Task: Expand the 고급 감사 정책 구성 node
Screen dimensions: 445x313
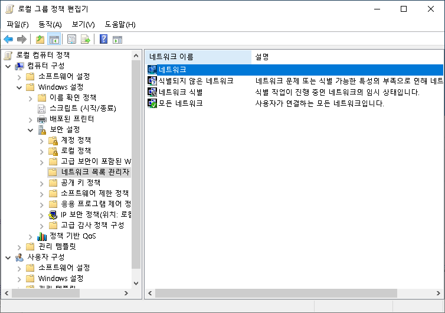Action: pyautogui.click(x=42, y=226)
